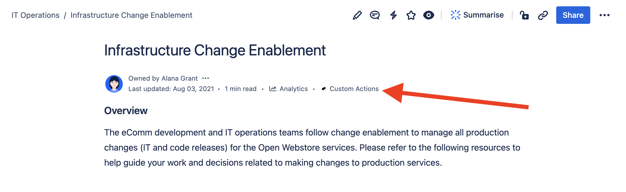
Task: Click the Analytics text link
Action: pyautogui.click(x=293, y=89)
